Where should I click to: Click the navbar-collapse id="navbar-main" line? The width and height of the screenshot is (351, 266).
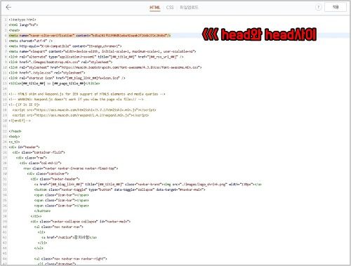81,222
